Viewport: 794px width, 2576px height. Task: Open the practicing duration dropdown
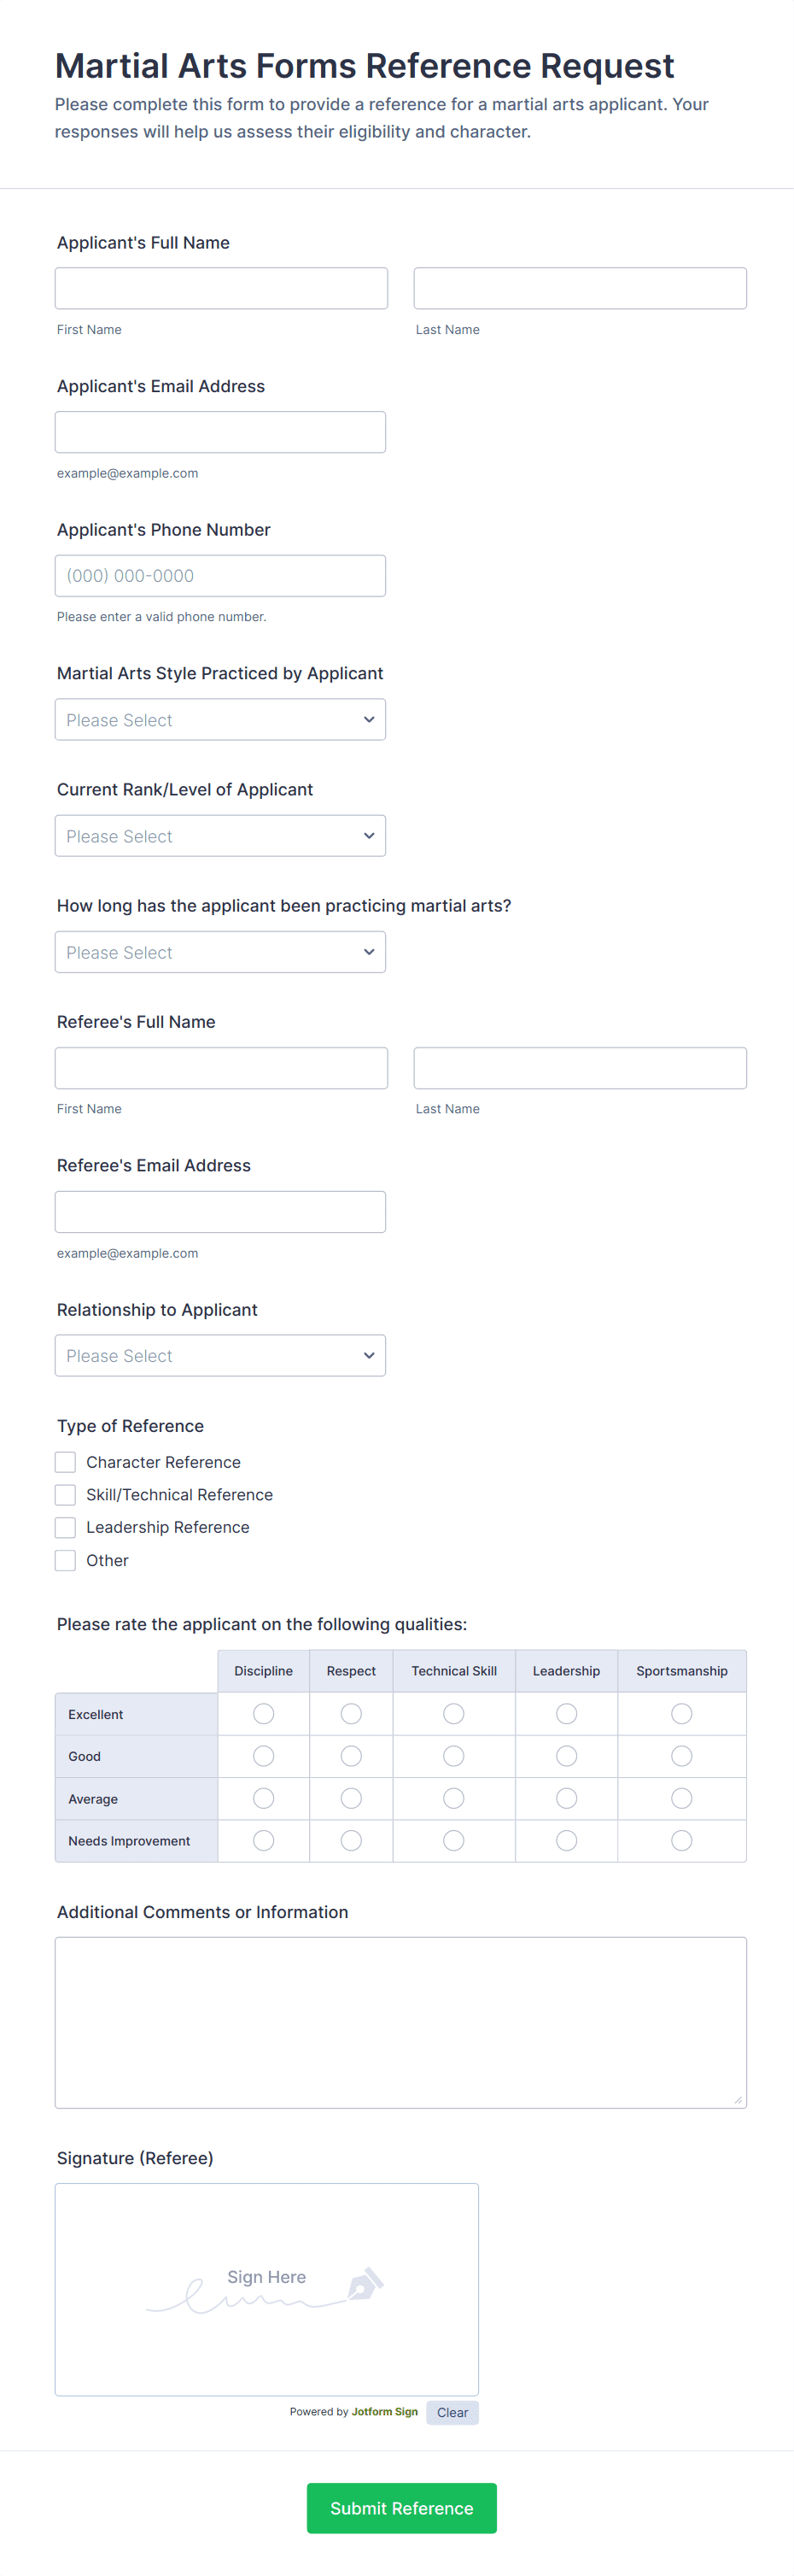click(219, 951)
